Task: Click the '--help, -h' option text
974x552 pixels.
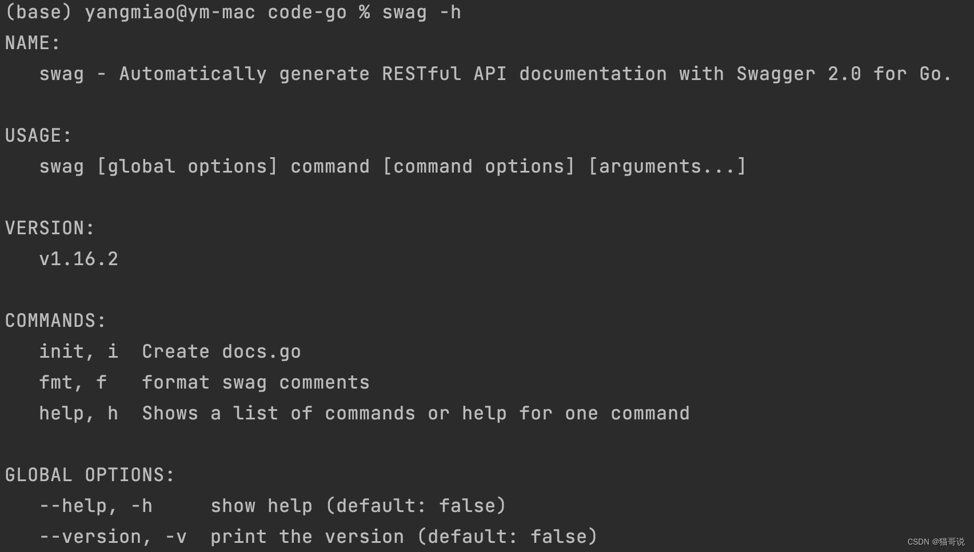Action: [96, 506]
